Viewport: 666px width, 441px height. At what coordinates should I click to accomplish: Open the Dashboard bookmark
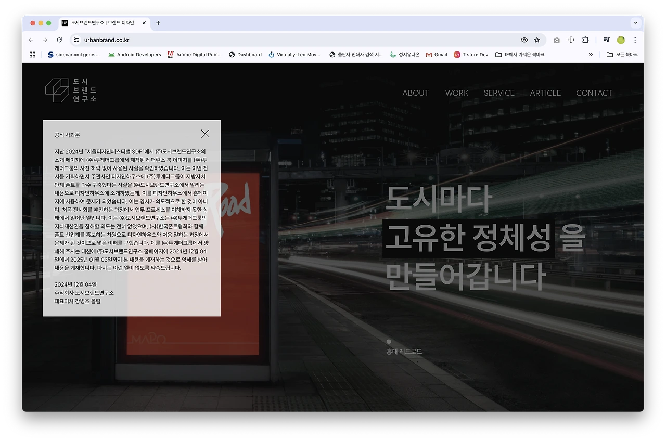(x=245, y=55)
